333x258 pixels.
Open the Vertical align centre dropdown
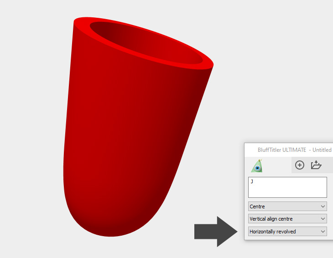[x=287, y=219]
